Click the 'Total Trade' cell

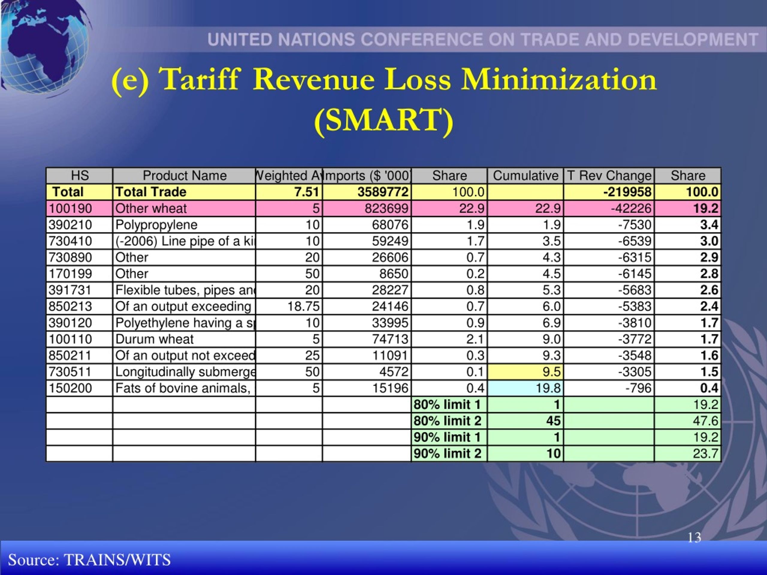coord(184,192)
